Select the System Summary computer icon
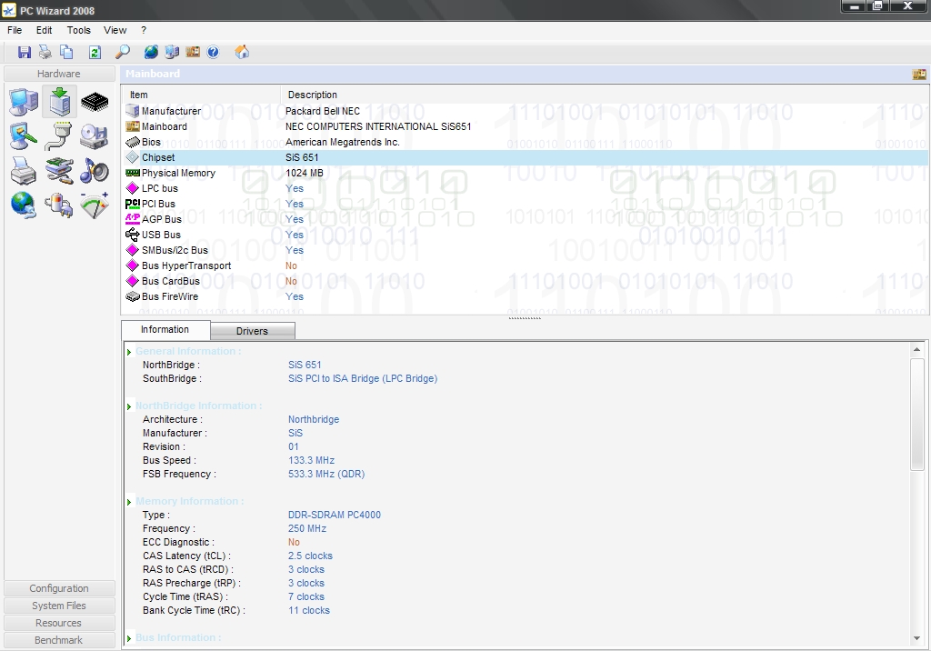The image size is (931, 651). coord(24,102)
